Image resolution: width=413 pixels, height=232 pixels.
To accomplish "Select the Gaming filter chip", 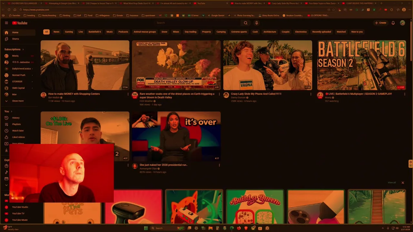I will click(x=69, y=32).
